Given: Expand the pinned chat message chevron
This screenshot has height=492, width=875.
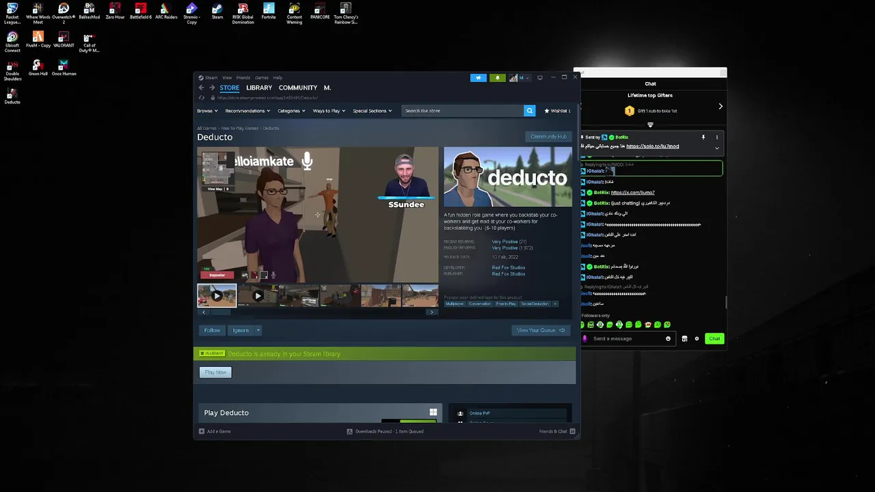Looking at the screenshot, I should tap(717, 148).
